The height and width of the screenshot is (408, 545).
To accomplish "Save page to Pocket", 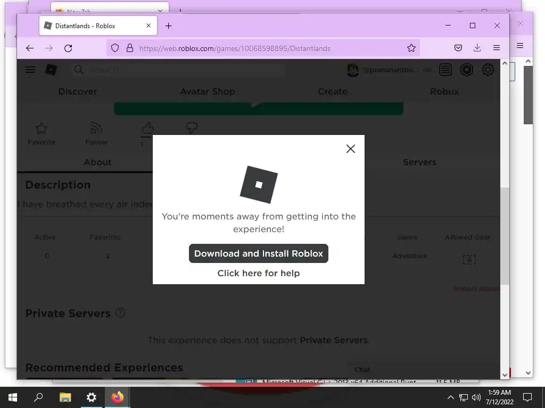I will coord(458,48).
